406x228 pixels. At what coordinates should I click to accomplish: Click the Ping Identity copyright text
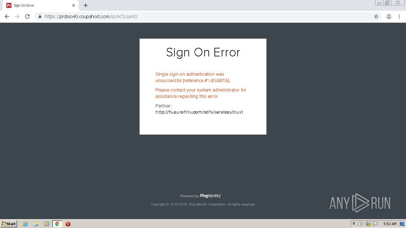click(x=203, y=204)
